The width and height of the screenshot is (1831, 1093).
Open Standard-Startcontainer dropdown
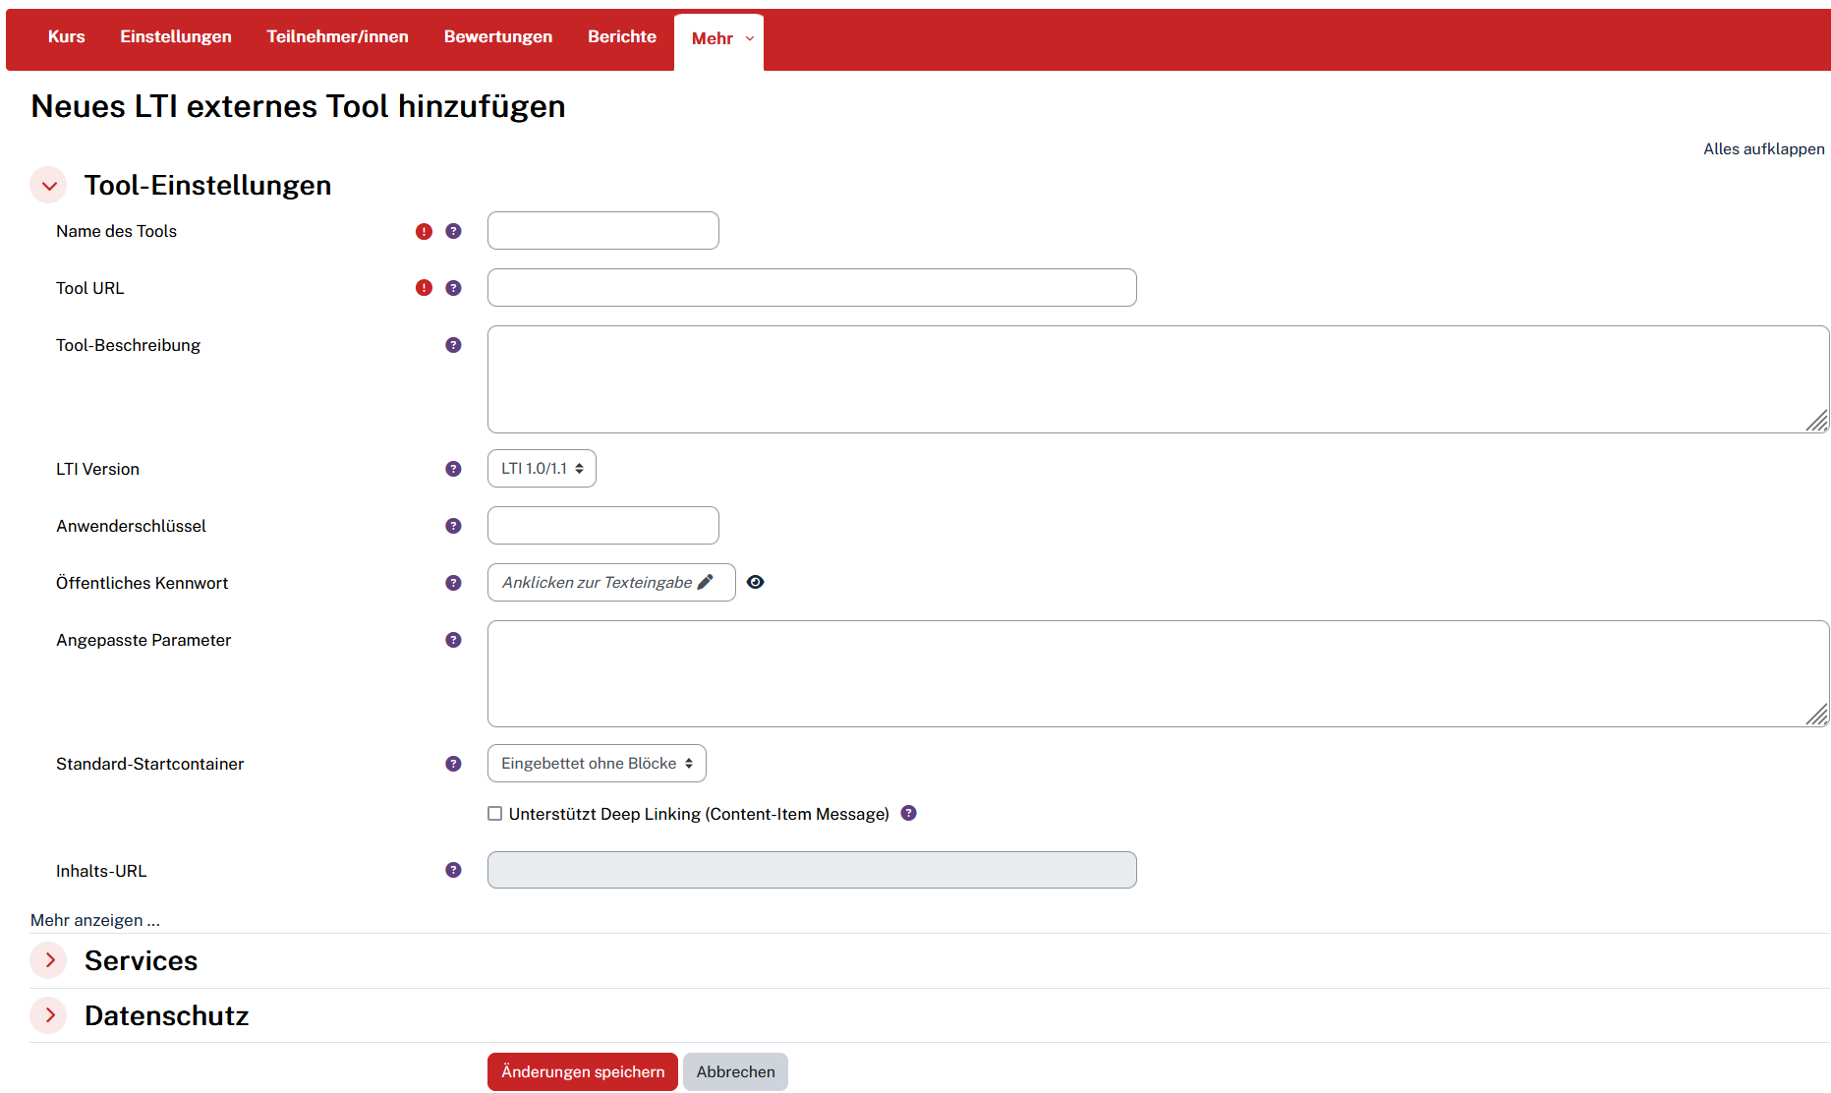[597, 764]
